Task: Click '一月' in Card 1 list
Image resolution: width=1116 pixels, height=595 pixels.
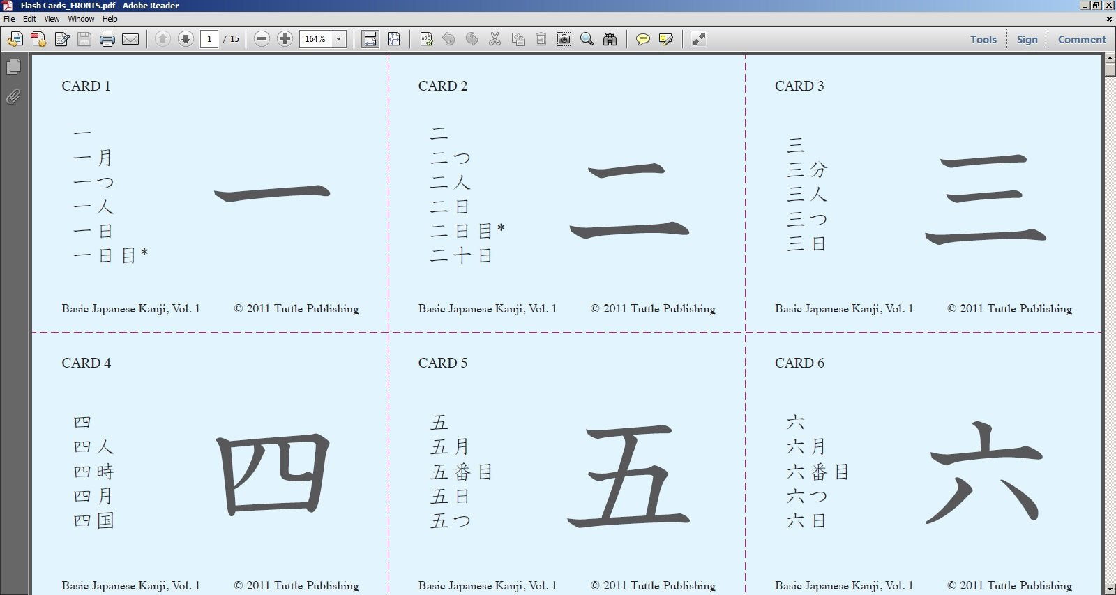Action: point(93,158)
